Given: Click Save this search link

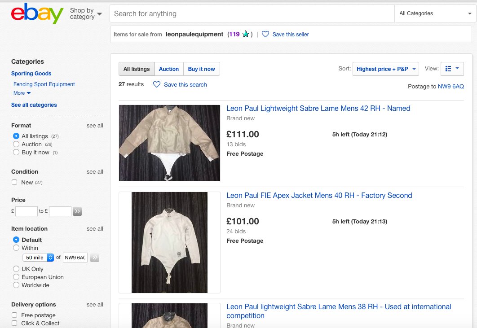Looking at the screenshot, I should click(185, 84).
